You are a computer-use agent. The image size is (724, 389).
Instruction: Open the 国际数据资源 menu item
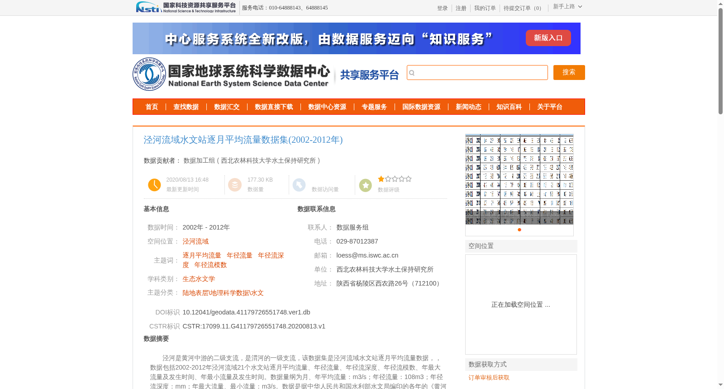coord(421,107)
